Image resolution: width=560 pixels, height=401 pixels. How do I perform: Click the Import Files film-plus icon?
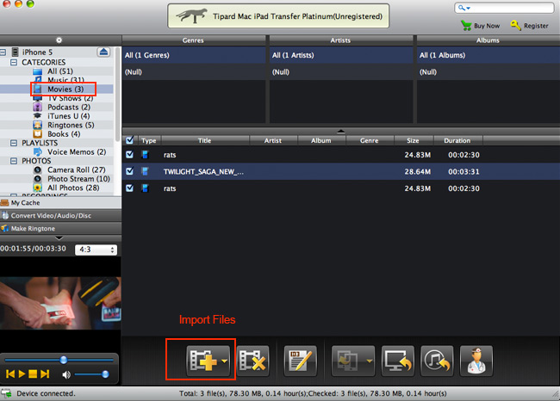(203, 361)
